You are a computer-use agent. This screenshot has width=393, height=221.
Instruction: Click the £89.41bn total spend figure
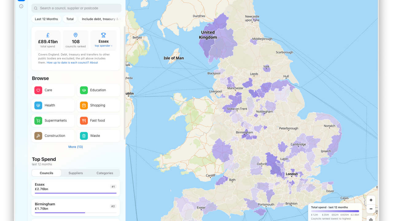pyautogui.click(x=48, y=42)
